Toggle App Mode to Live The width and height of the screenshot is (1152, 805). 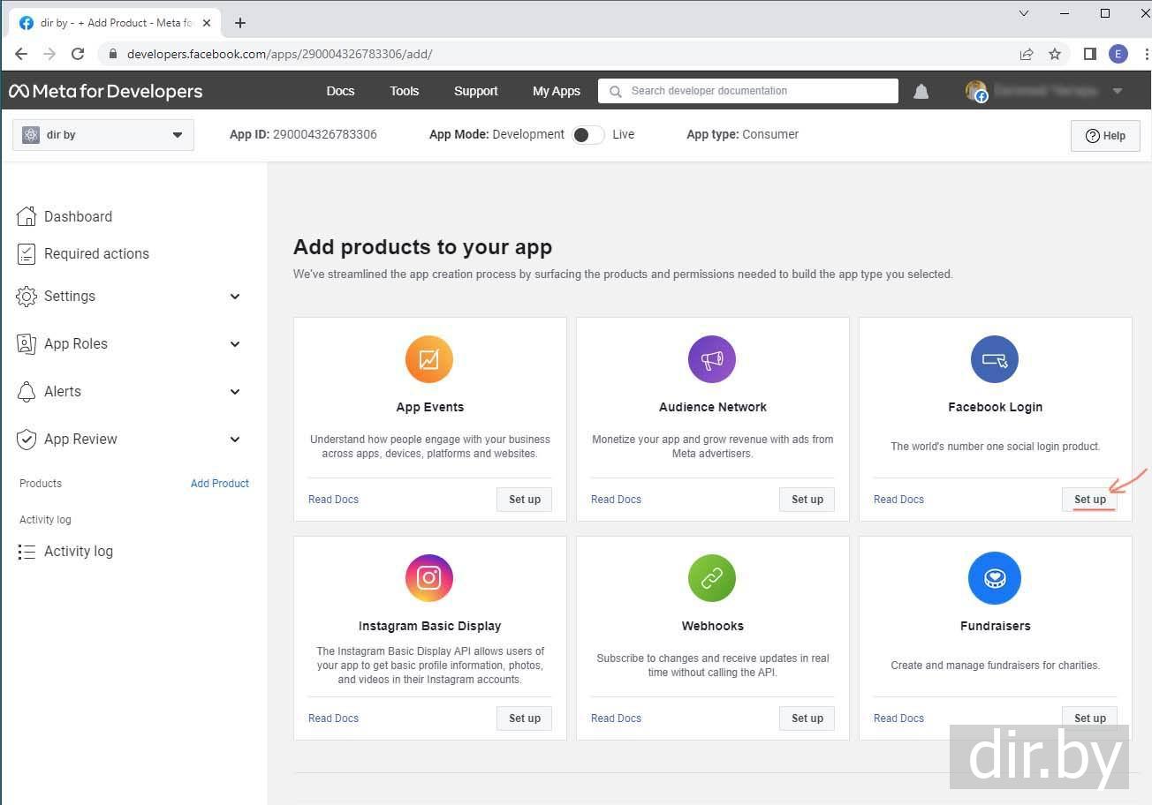(587, 135)
